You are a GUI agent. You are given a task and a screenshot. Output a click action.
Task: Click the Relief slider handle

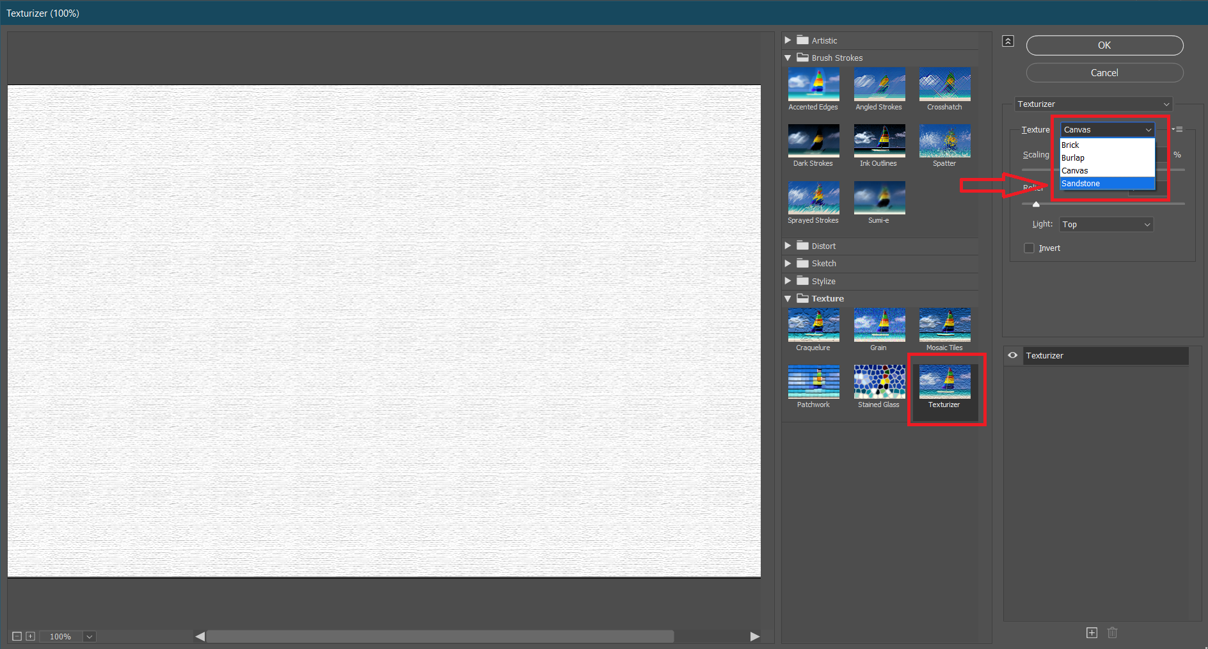coord(1036,204)
